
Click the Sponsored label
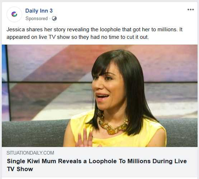[37, 19]
